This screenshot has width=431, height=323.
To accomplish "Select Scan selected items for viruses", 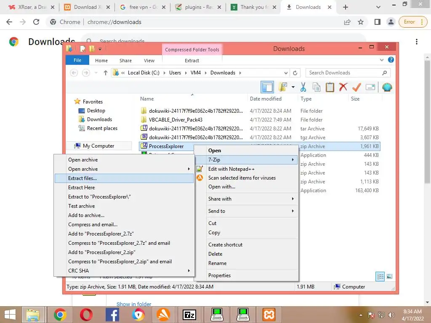I will [x=246, y=178].
